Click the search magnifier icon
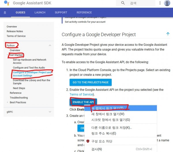The height and width of the screenshot is (152, 173). 123,3
